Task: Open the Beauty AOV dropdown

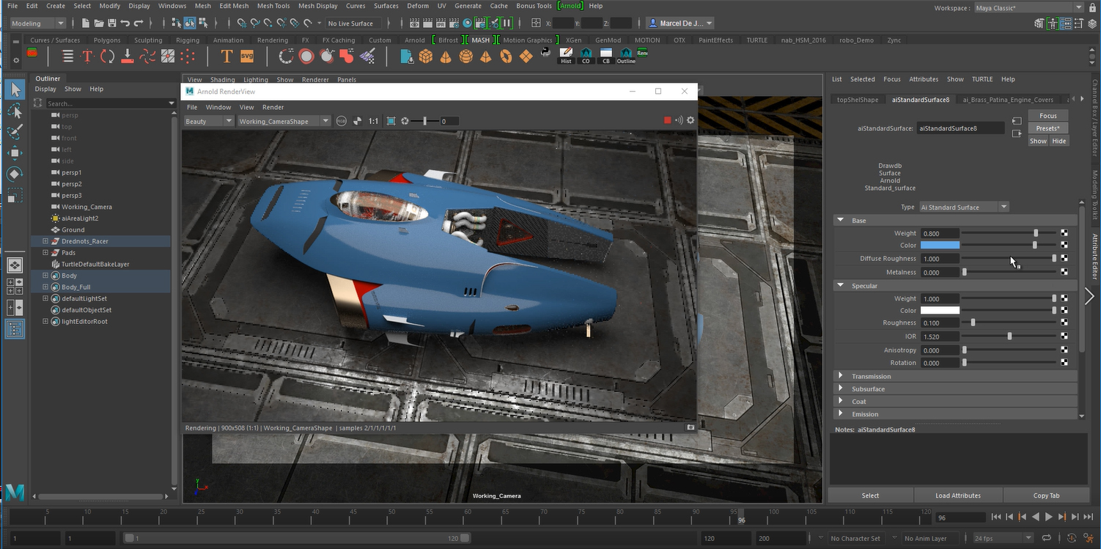Action: (x=208, y=120)
